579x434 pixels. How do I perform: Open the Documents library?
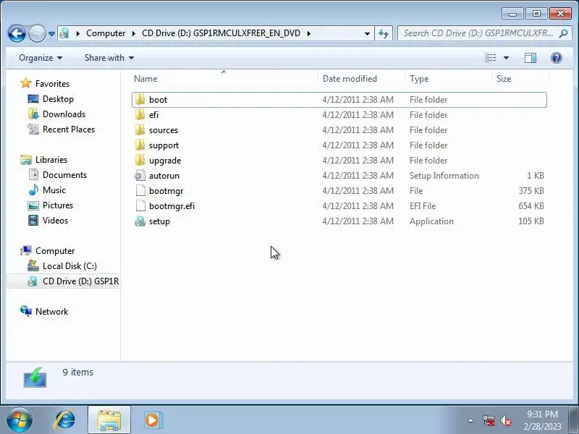coord(64,175)
